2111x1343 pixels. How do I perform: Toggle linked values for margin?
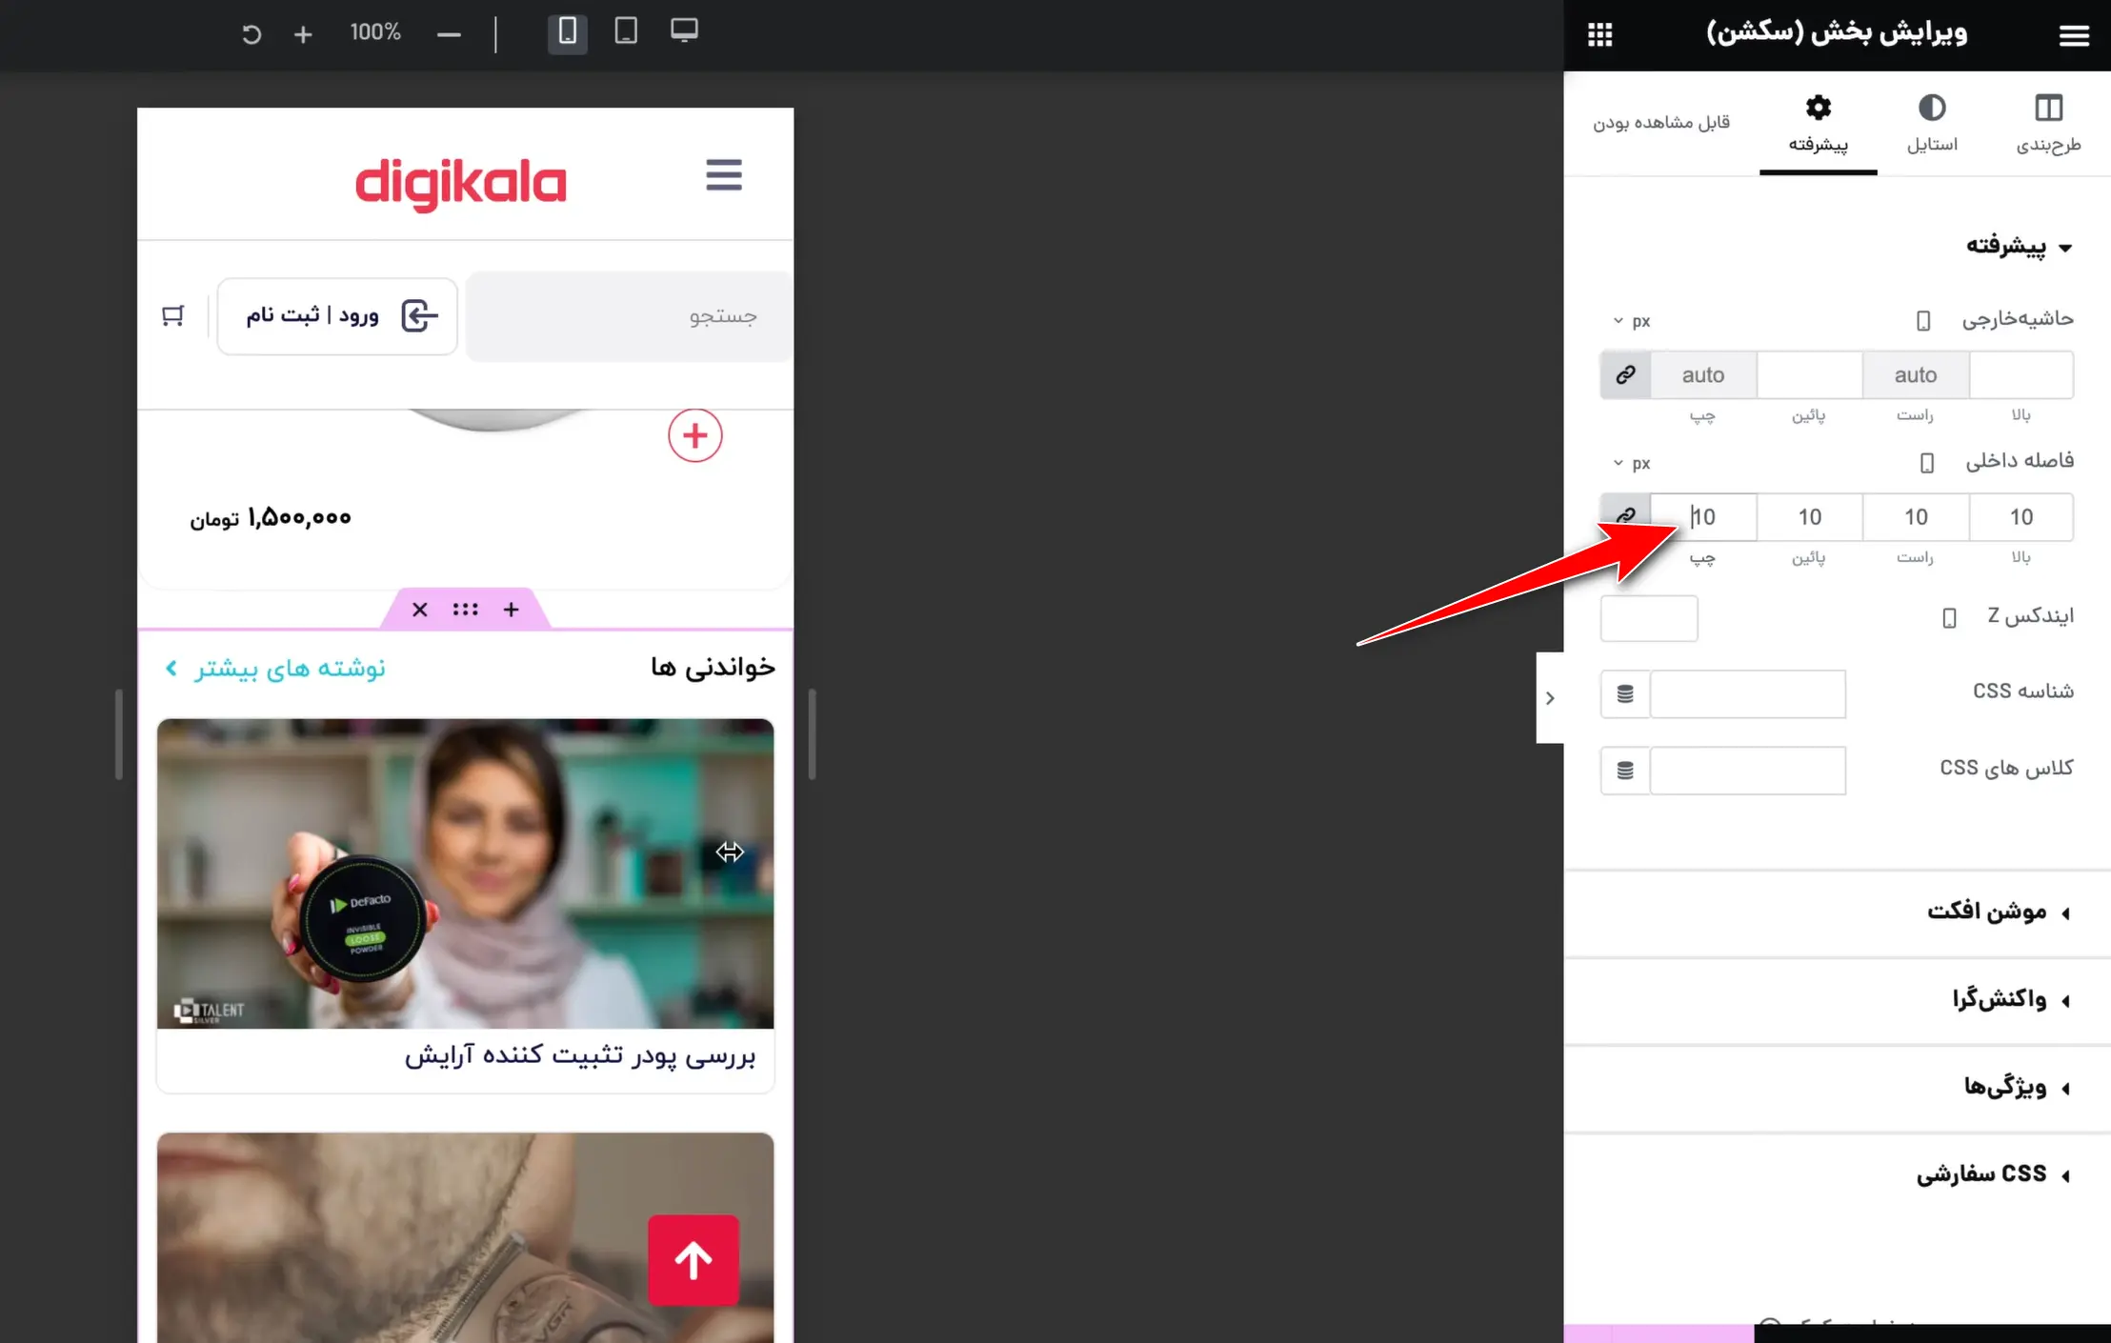pyautogui.click(x=1625, y=375)
